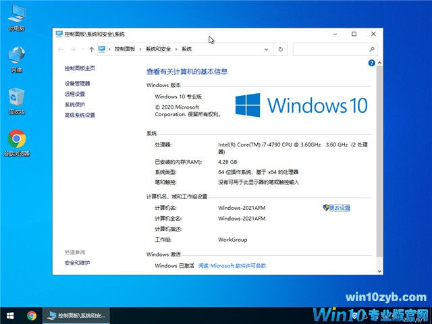The width and height of the screenshot is (432, 324).
Task: Open help via blue question mark
Action: [x=371, y=63]
